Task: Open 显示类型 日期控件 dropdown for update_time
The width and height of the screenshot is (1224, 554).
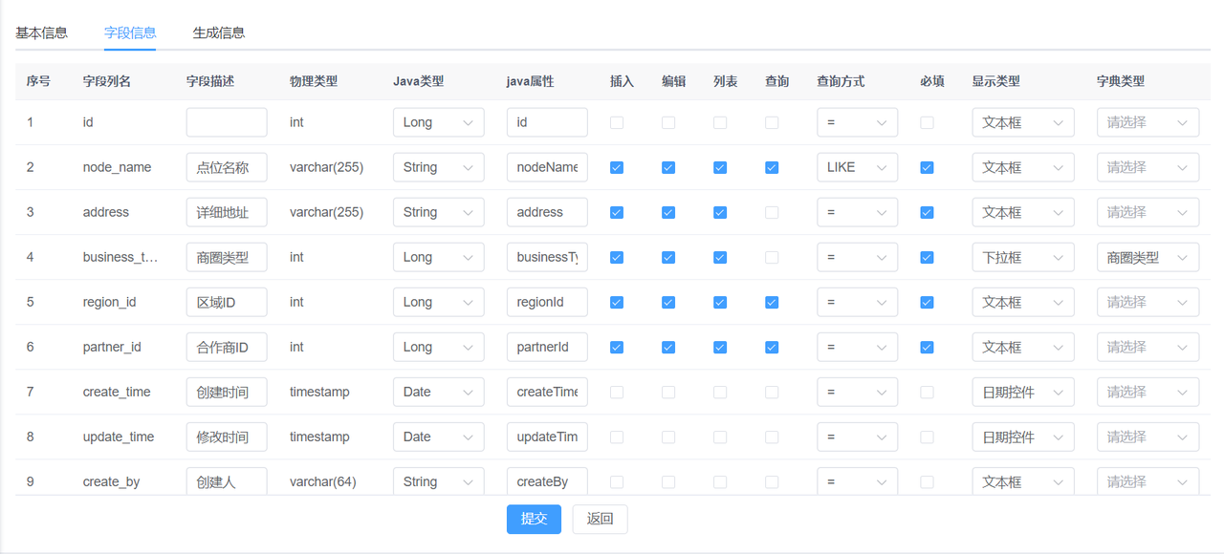Action: click(x=1023, y=437)
